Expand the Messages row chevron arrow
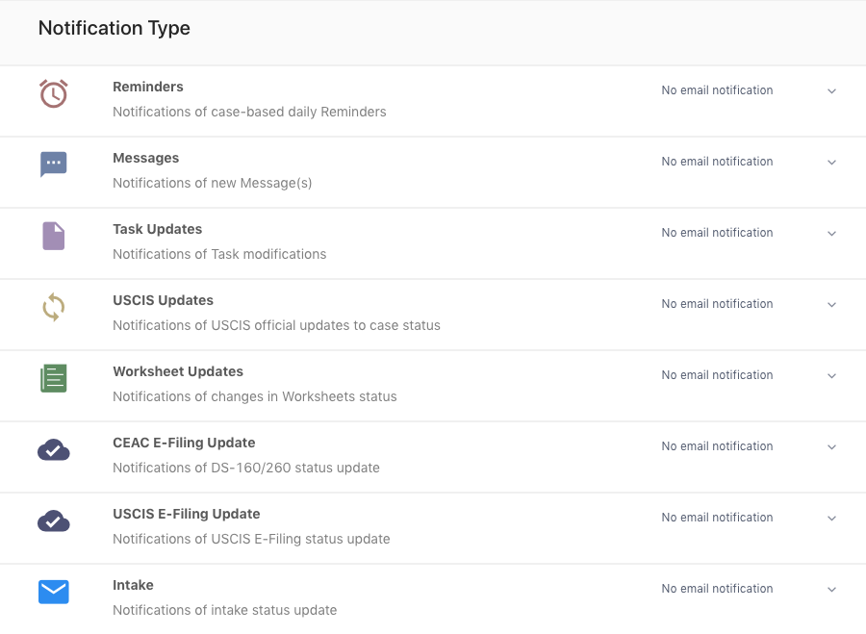 coord(831,163)
